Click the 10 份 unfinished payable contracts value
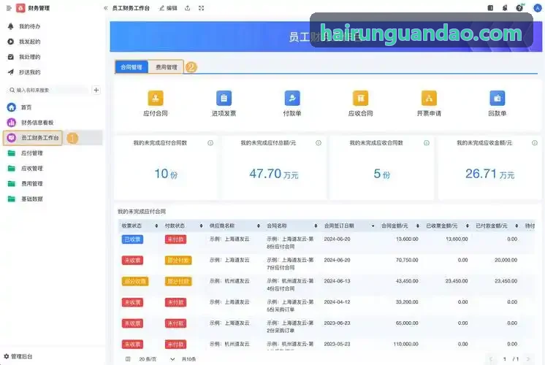 point(166,174)
